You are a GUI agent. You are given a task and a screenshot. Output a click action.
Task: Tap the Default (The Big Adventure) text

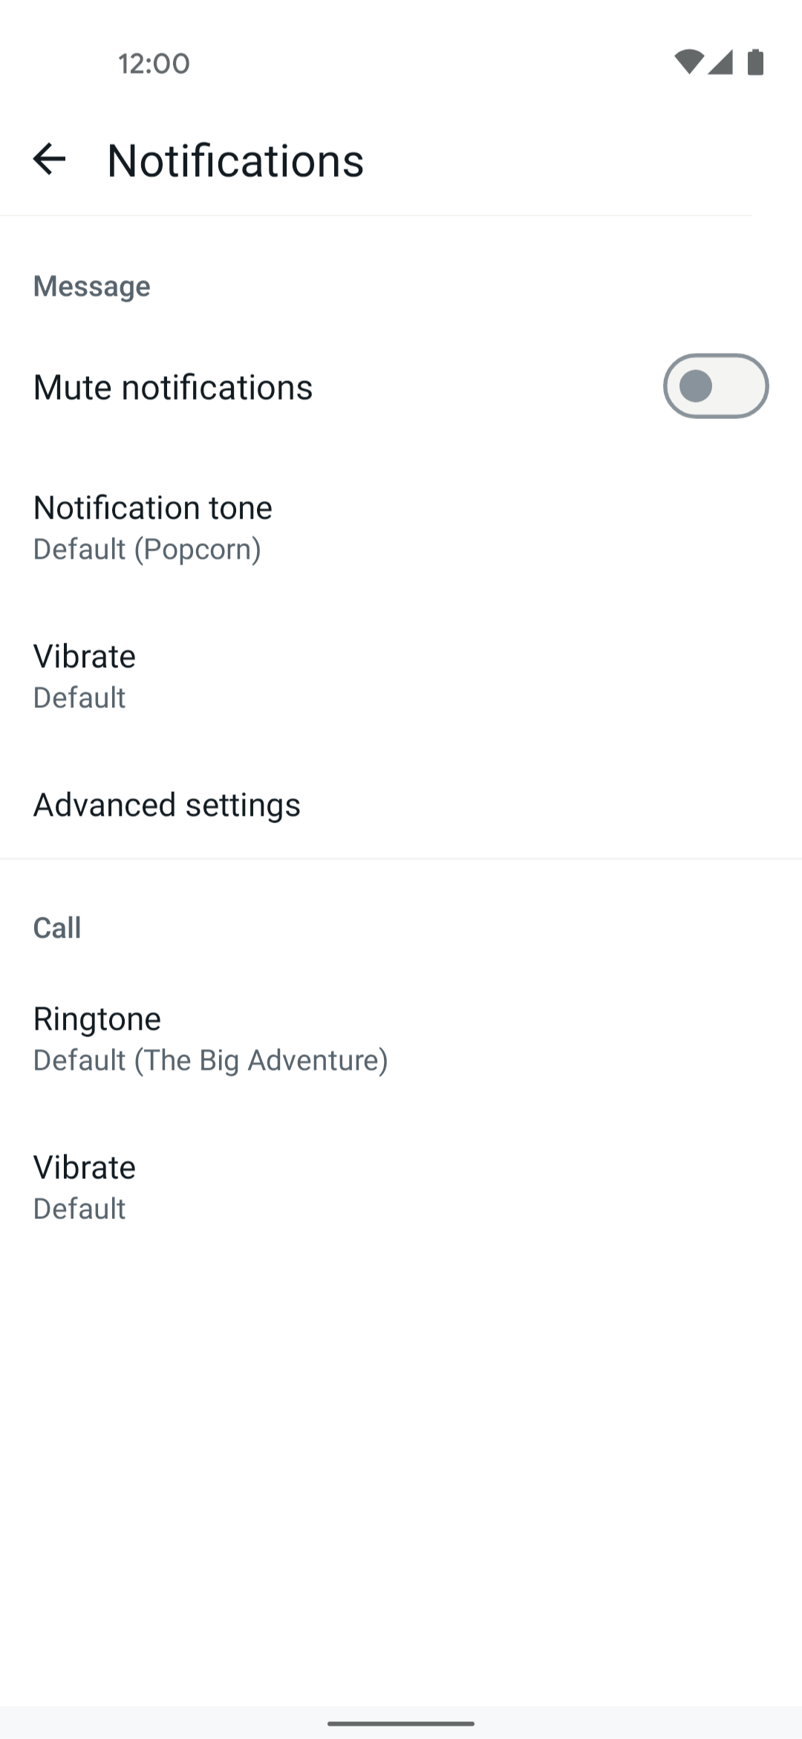coord(211,1061)
